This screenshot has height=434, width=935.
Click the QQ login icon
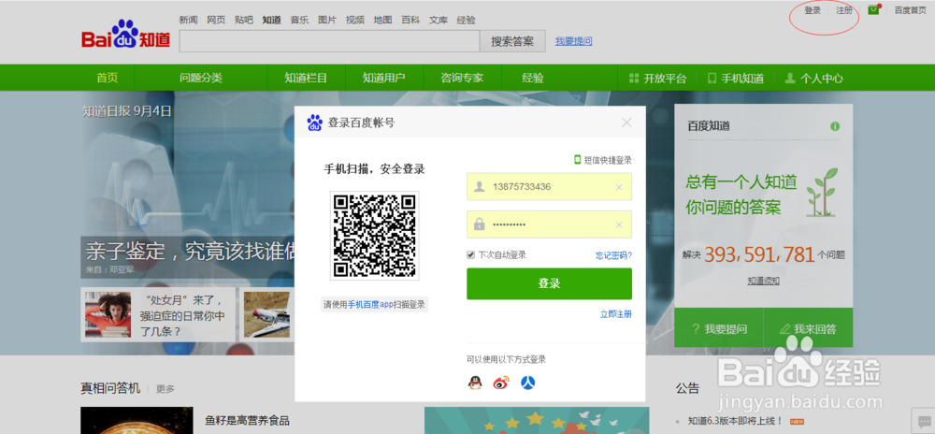pyautogui.click(x=475, y=383)
